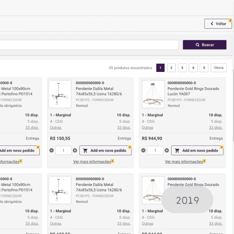Jump to the Última page

click(x=219, y=68)
